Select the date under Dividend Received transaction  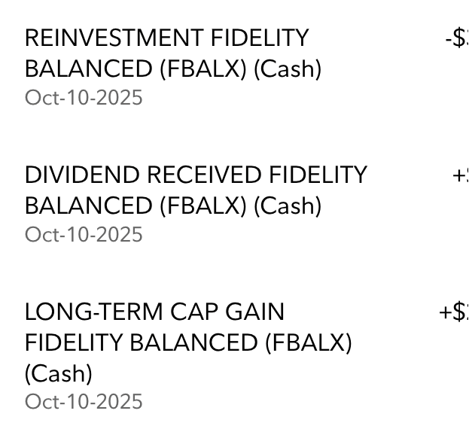coord(84,234)
